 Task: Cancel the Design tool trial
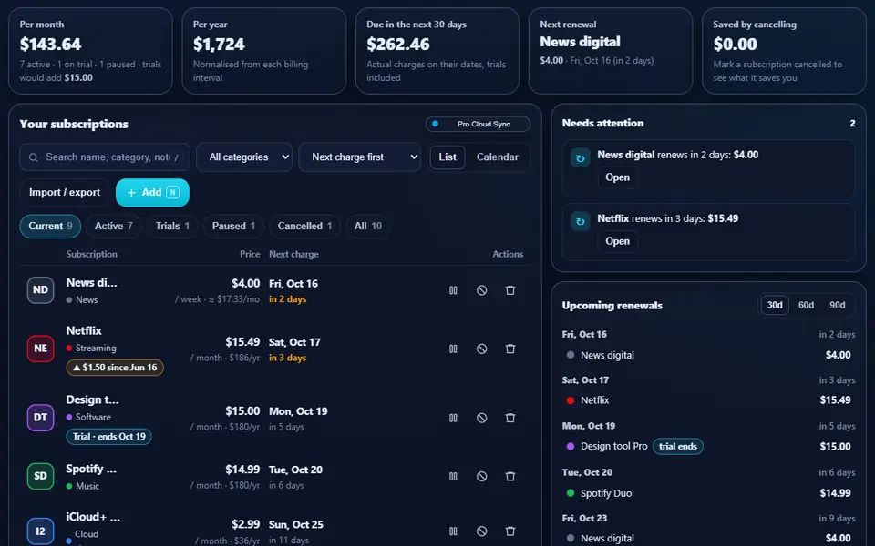click(481, 418)
